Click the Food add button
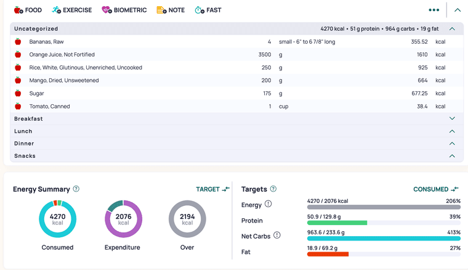The image size is (468, 270). coord(28,10)
